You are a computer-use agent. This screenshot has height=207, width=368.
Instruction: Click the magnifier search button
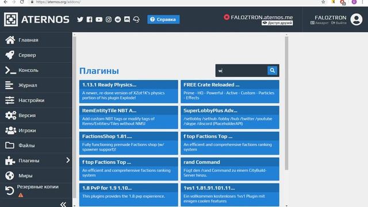click(272, 70)
